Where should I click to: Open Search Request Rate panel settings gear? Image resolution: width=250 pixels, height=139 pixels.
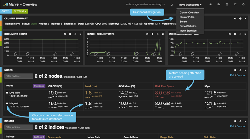click(x=152, y=34)
